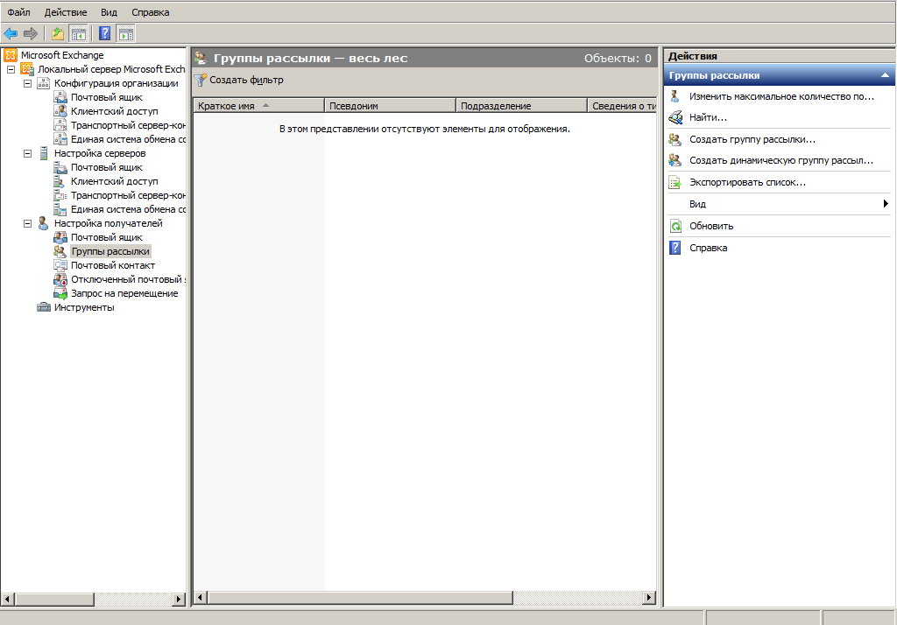Collapse the Настройка серверов tree node
Viewport: 897px width, 625px height.
27,153
